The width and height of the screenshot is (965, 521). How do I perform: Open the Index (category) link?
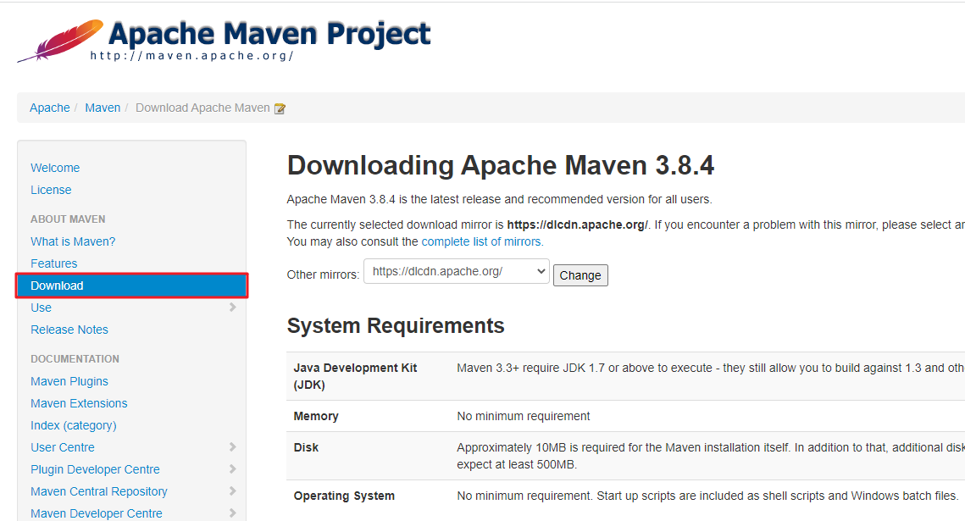[73, 425]
